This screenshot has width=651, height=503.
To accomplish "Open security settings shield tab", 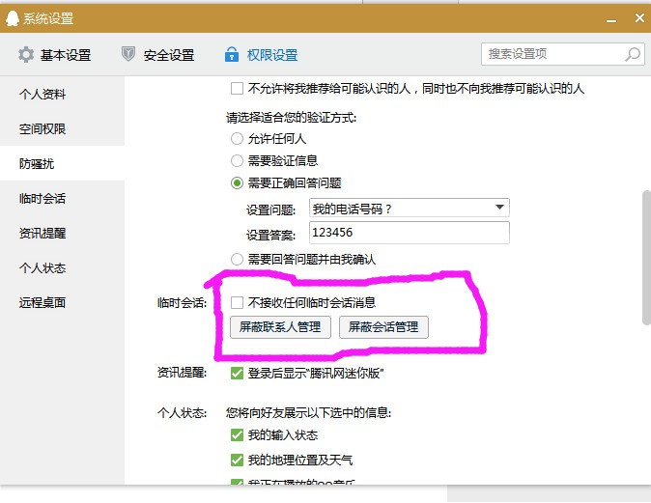I will click(x=158, y=55).
